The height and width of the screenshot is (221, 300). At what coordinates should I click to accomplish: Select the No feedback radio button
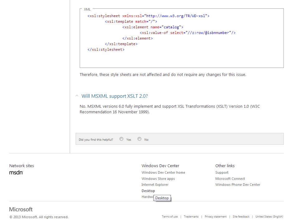point(139,139)
